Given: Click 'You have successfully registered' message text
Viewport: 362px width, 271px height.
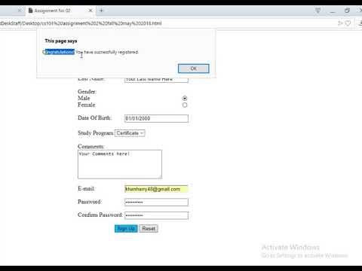Looking at the screenshot, I should pyautogui.click(x=107, y=52).
